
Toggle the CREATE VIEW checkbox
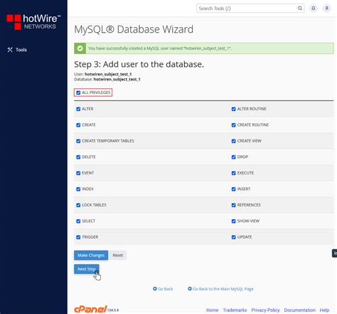234,141
